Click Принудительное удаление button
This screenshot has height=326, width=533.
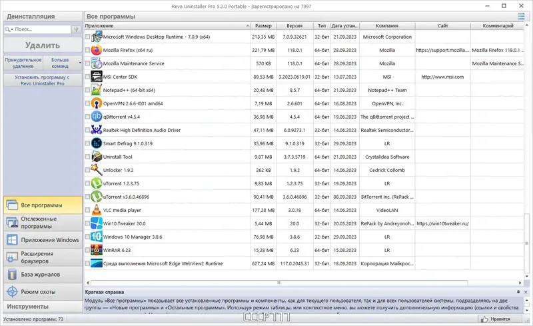23,63
